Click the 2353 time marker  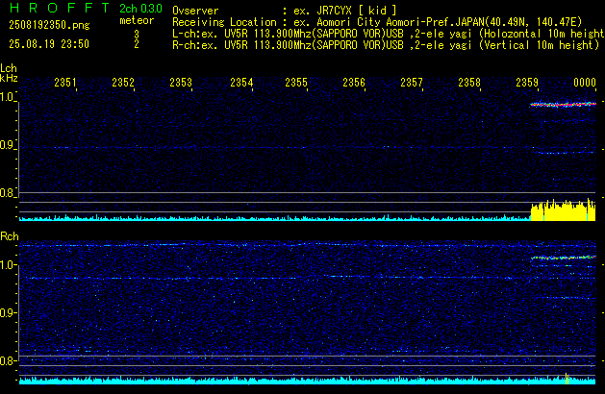point(181,83)
